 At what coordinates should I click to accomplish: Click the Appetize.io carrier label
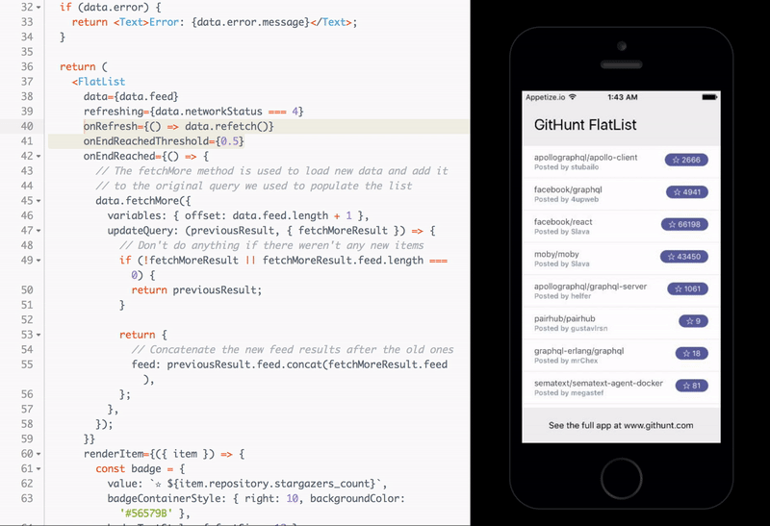pyautogui.click(x=545, y=97)
